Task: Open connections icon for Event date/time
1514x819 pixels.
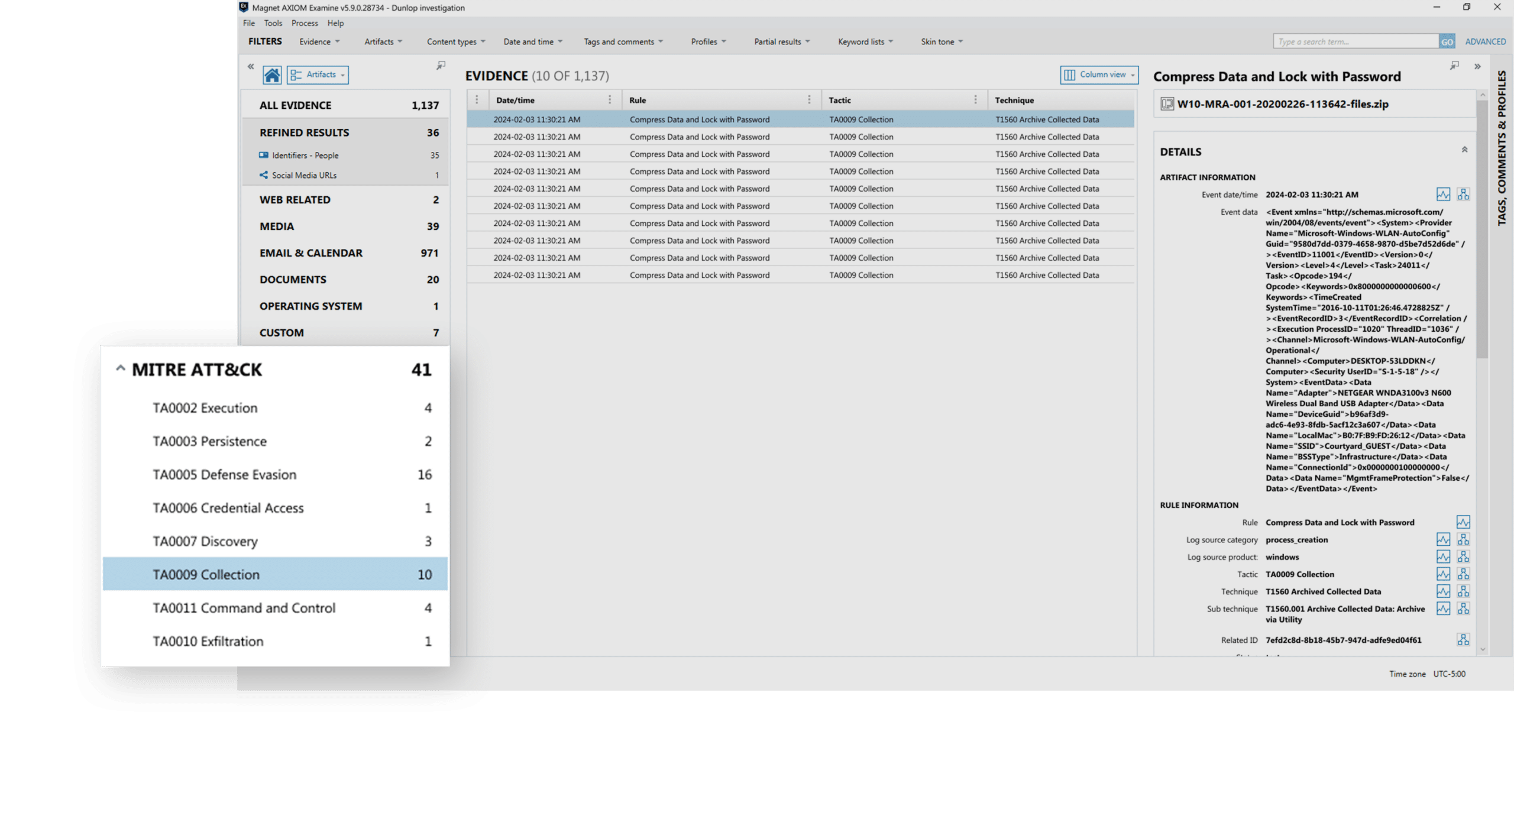Action: click(1463, 195)
